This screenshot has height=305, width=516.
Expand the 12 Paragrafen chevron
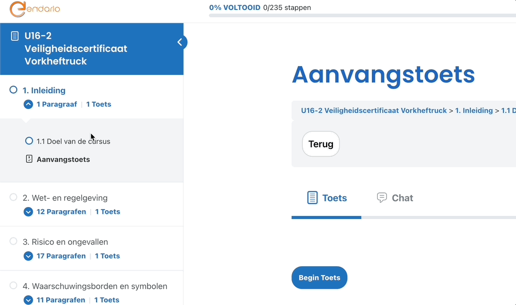pos(28,212)
